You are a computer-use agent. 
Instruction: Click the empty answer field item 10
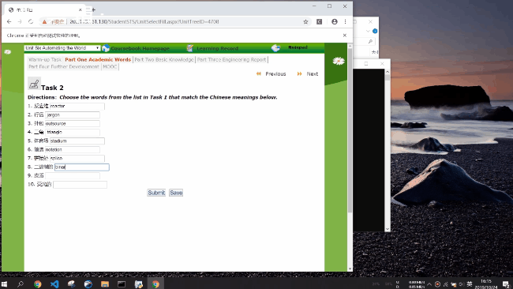click(x=81, y=185)
